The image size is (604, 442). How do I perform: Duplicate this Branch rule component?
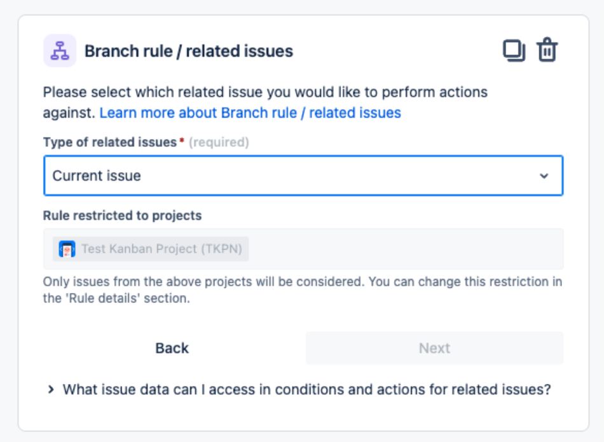(514, 51)
